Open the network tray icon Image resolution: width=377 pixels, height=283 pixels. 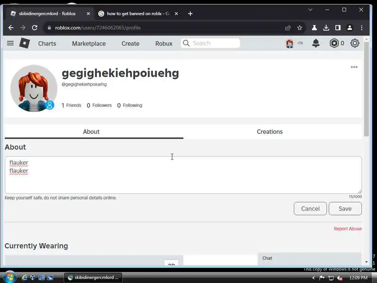331,278
